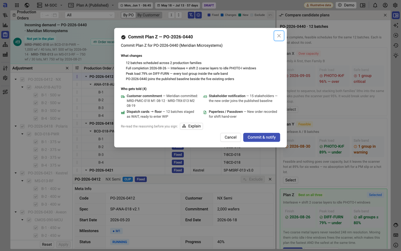Click the globe icon in top bar
This screenshot has width=401, height=251.
(27, 5)
